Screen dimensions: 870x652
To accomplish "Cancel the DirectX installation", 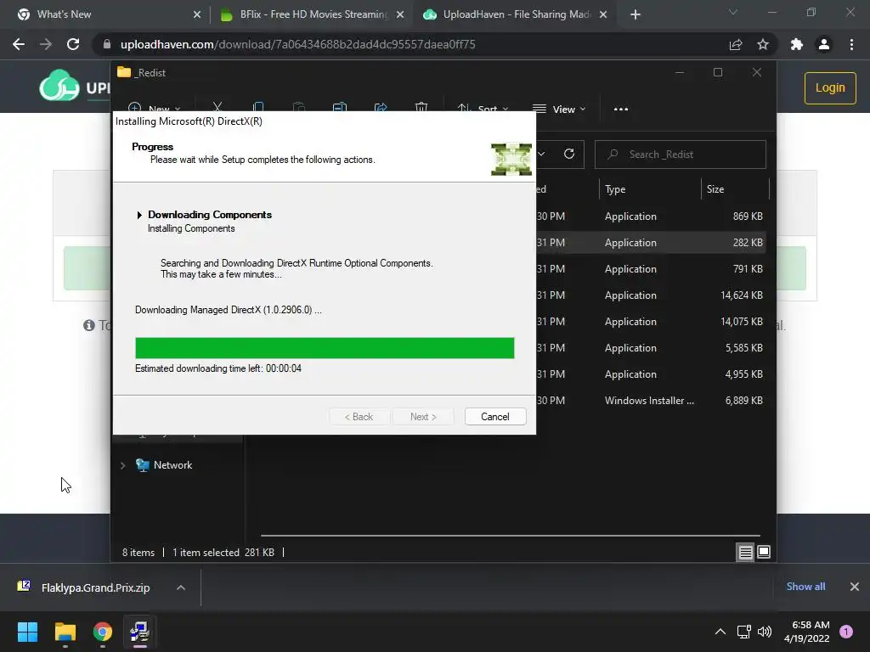I will (495, 416).
